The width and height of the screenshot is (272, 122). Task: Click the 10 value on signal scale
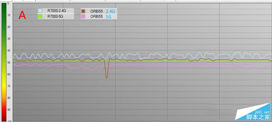9,15
